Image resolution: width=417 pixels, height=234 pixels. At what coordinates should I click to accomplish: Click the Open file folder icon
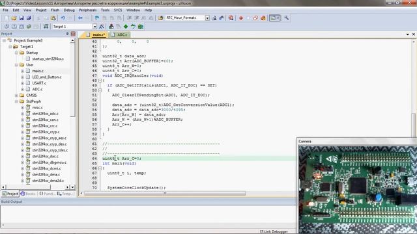[x=14, y=18]
